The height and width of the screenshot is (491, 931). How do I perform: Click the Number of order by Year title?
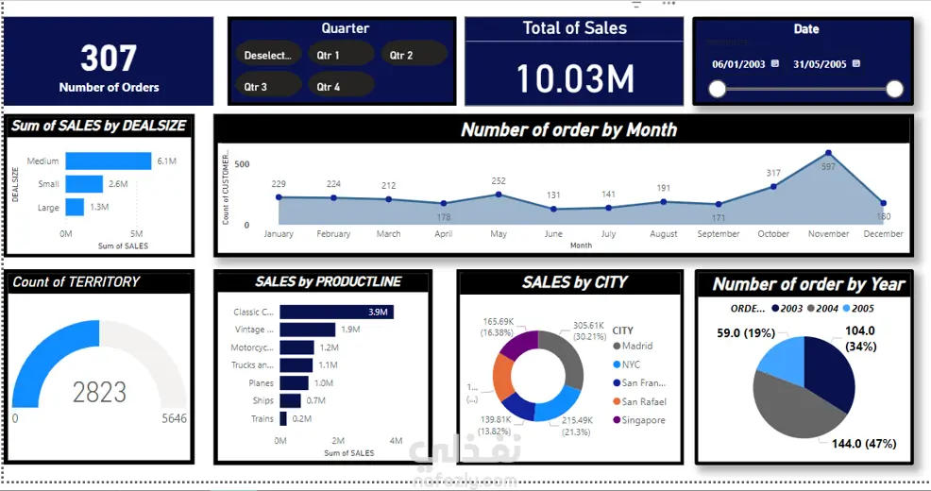tap(808, 284)
